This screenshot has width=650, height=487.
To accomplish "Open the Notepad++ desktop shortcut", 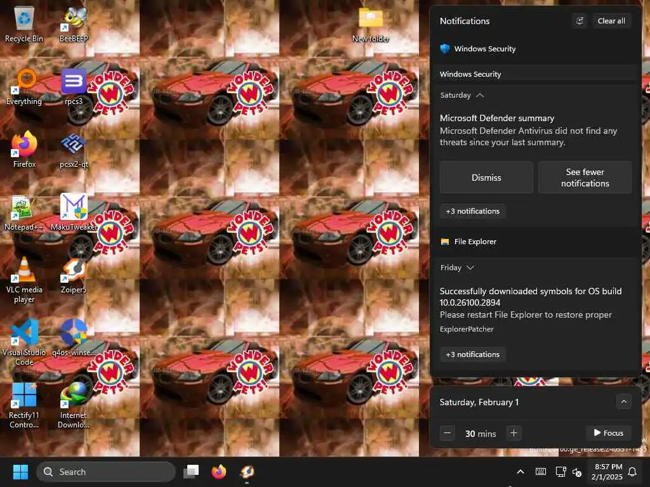I will tap(24, 213).
